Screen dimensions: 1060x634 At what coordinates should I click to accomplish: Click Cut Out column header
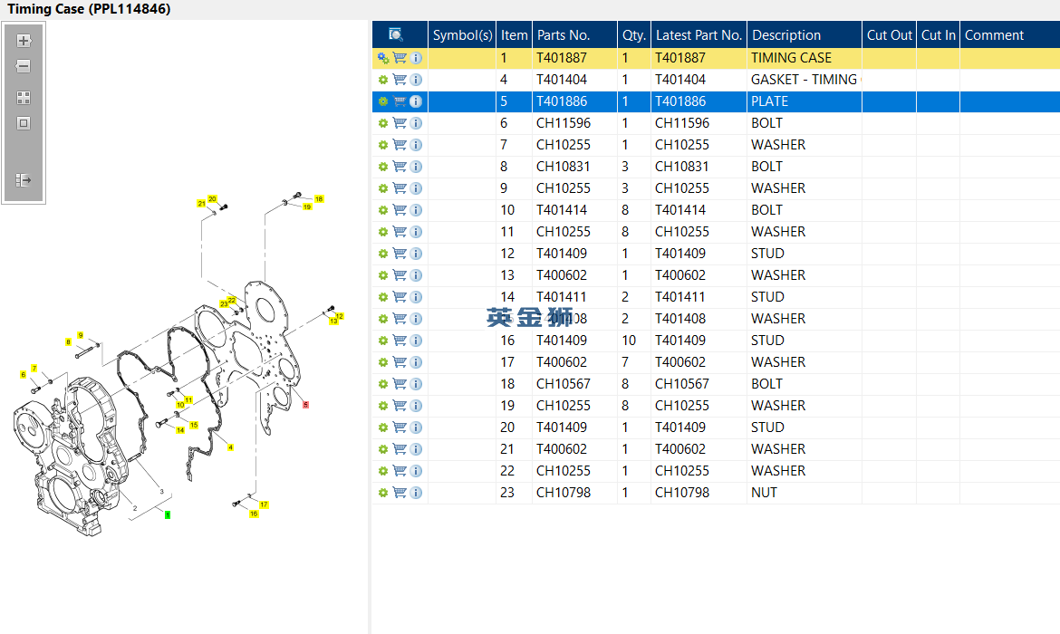(x=889, y=35)
